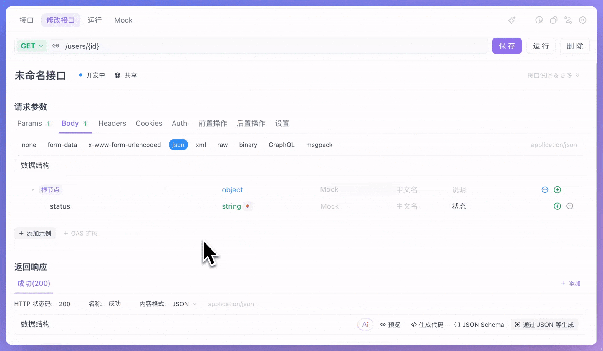Screen dimensions: 603x351
Task: Click the link icon beside the URL path
Action: tap(56, 46)
